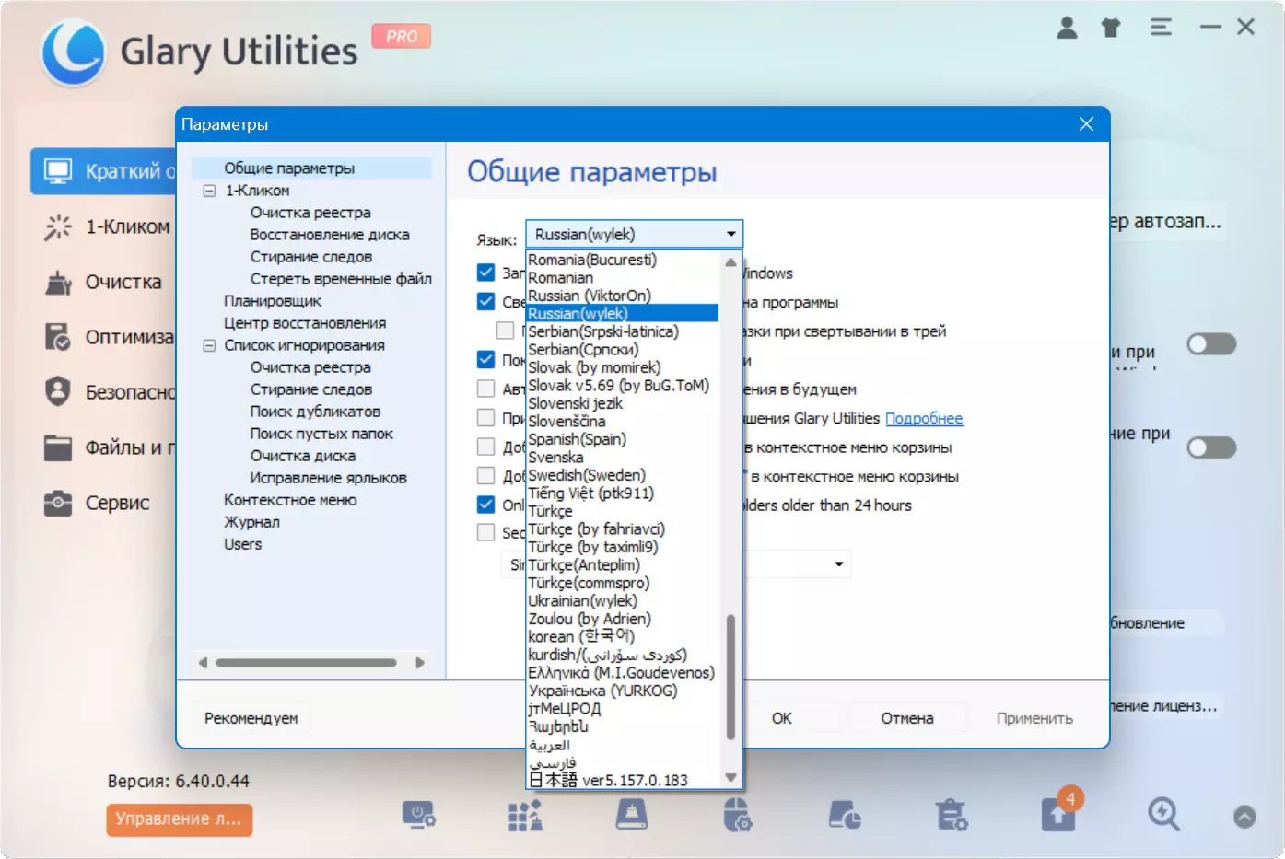Click the Применить button
1285x859 pixels.
pos(1034,718)
